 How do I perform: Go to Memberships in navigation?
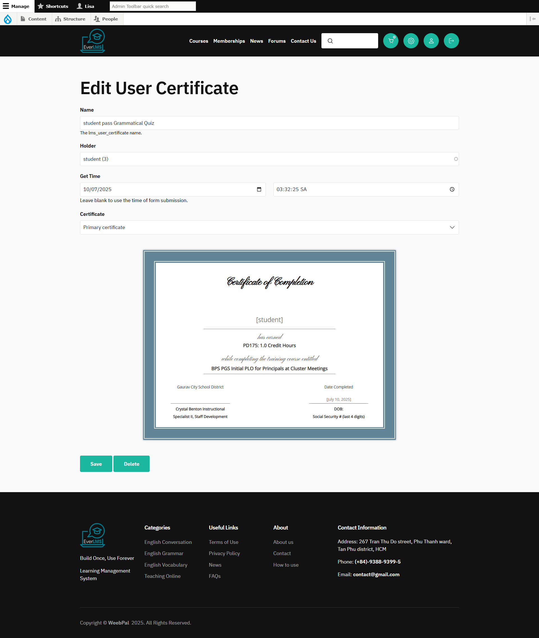pos(229,41)
